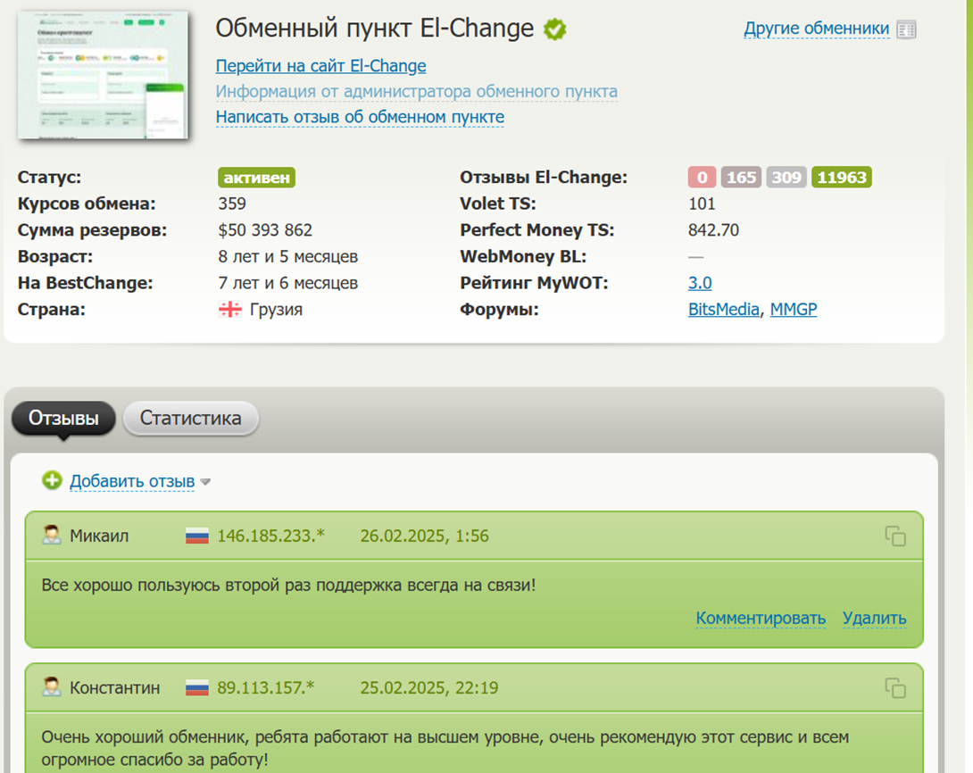
Task: Click the IP address 146.185.233.*
Action: [x=271, y=536]
